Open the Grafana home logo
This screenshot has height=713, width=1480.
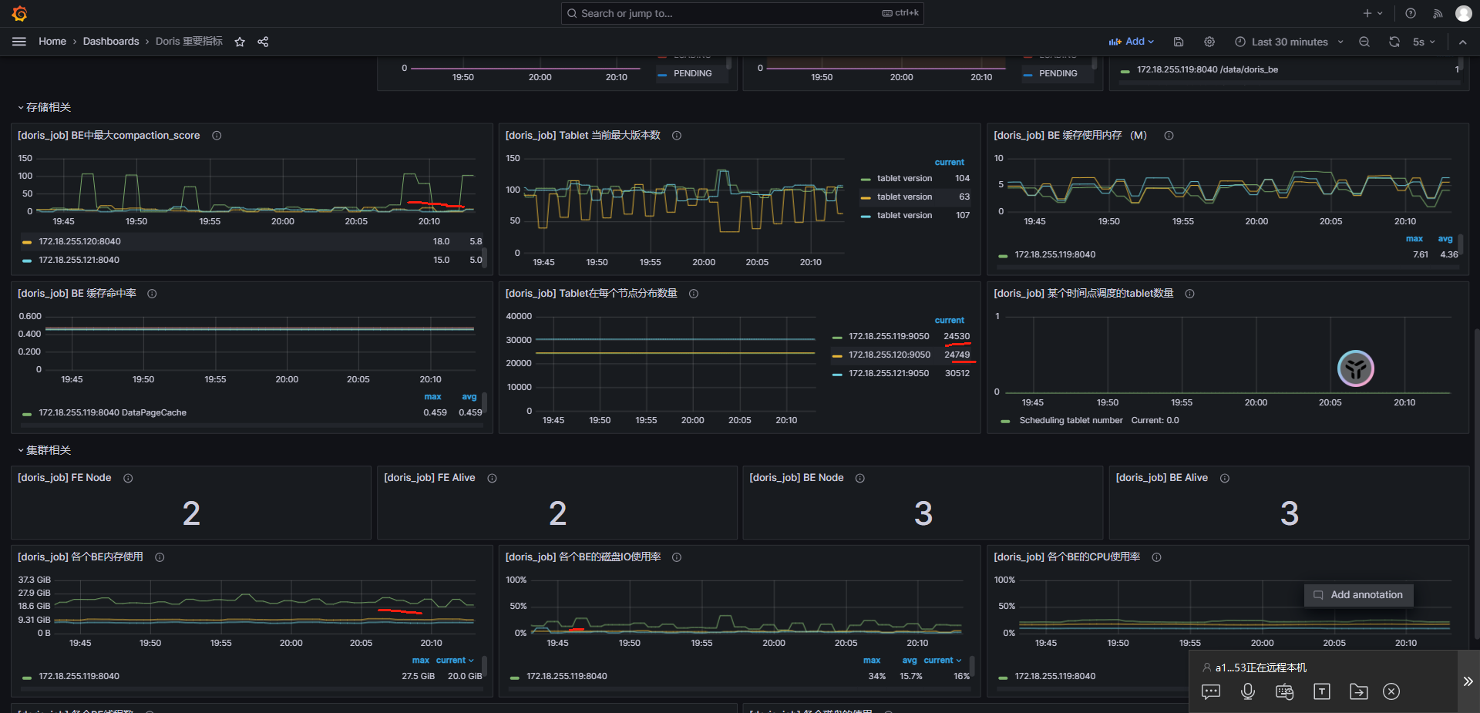(x=20, y=13)
